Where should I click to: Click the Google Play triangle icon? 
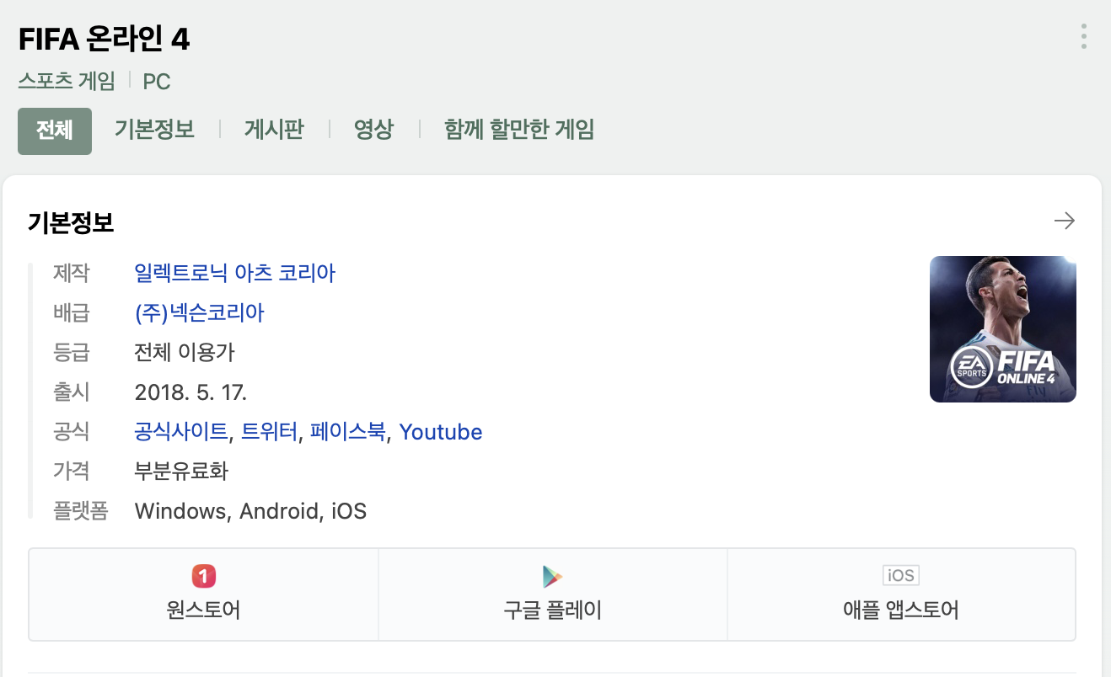pos(552,576)
